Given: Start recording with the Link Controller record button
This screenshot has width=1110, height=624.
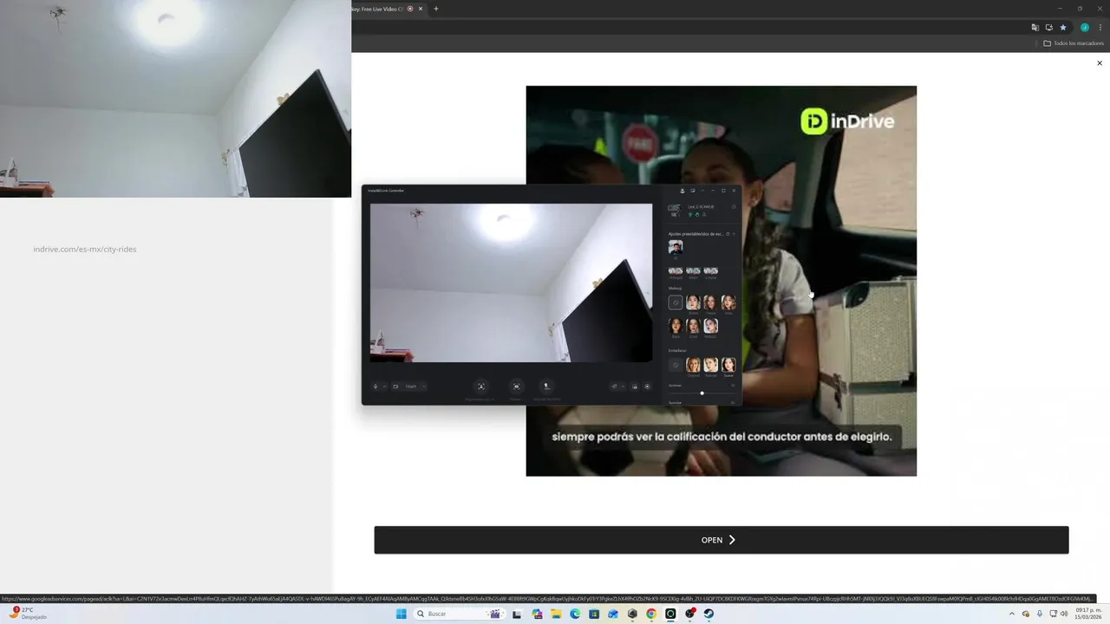Looking at the screenshot, I should click(648, 387).
